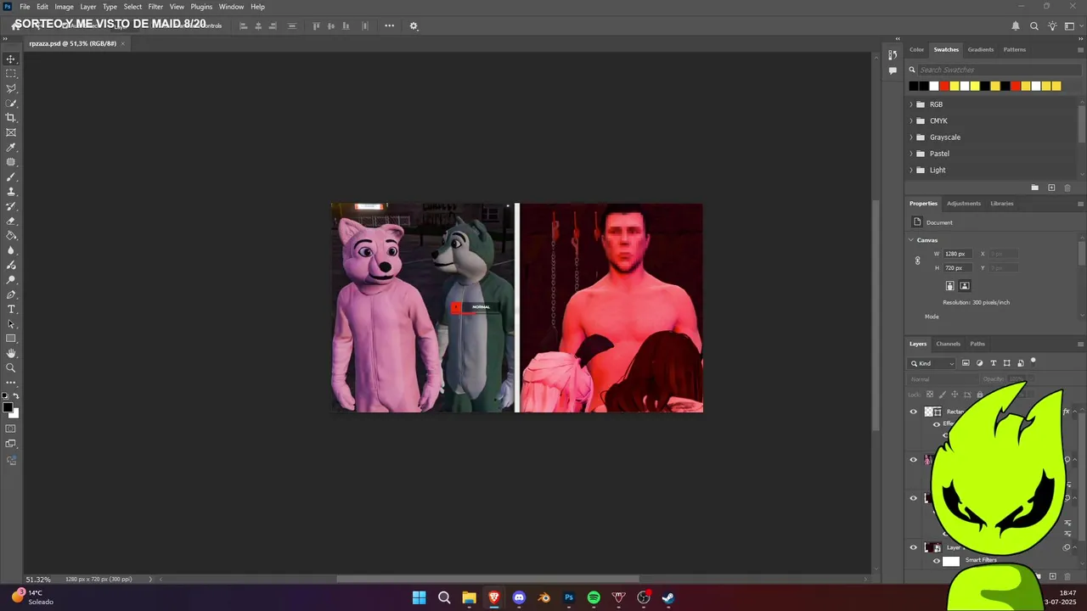Select the Eraser tool
1087x611 pixels.
point(11,221)
